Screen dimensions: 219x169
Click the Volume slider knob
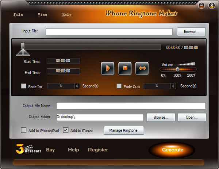177,69
